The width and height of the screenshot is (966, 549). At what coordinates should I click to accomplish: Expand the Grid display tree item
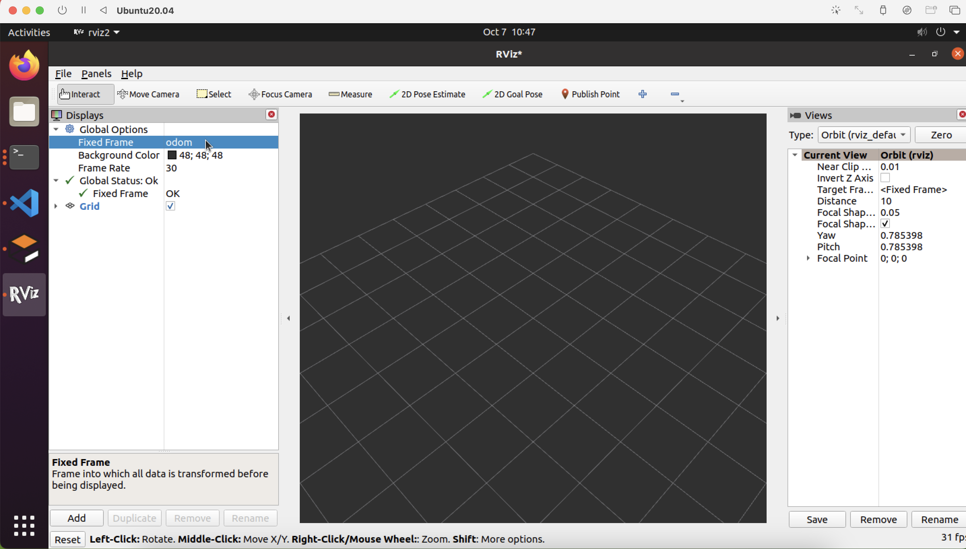[x=56, y=205]
